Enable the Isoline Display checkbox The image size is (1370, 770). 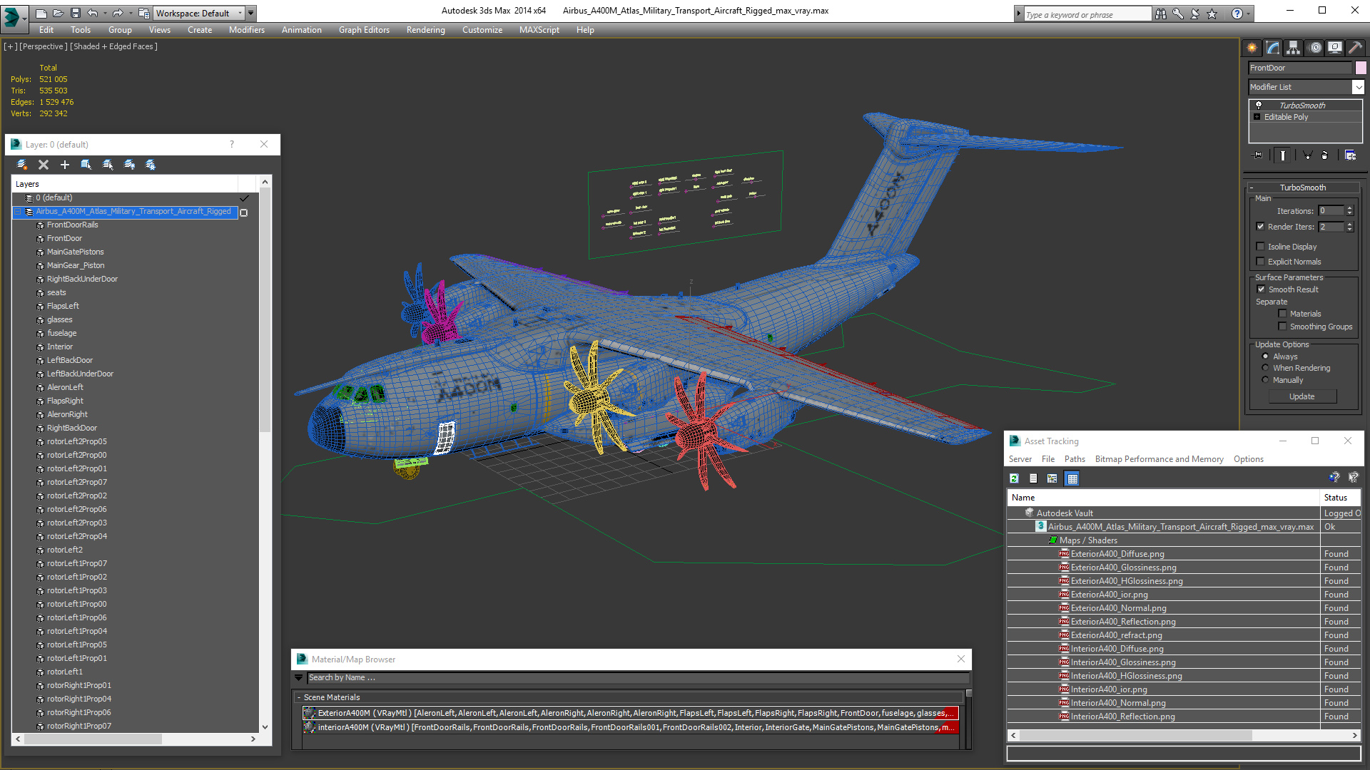pos(1261,247)
